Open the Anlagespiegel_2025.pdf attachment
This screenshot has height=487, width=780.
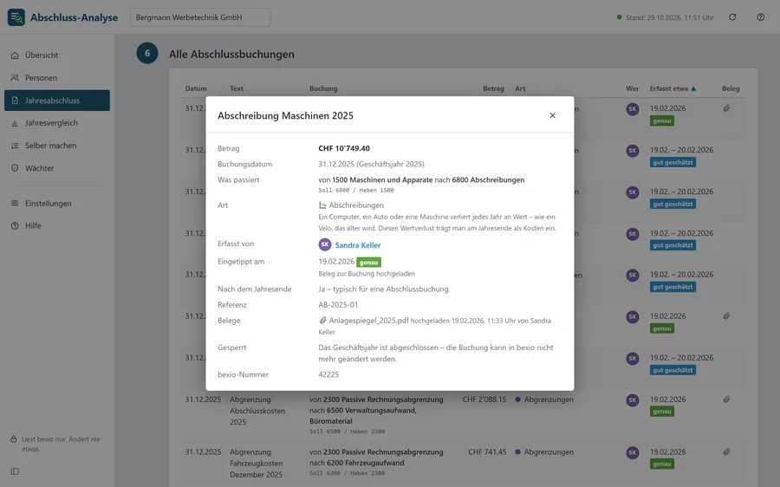coord(368,321)
